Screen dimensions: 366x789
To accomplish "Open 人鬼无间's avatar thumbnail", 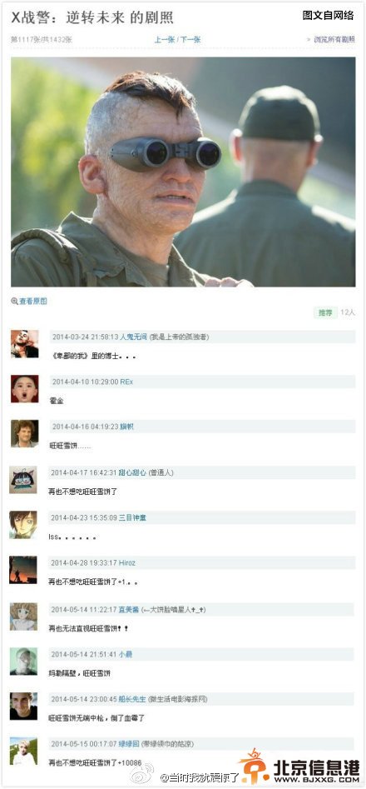I will click(25, 344).
